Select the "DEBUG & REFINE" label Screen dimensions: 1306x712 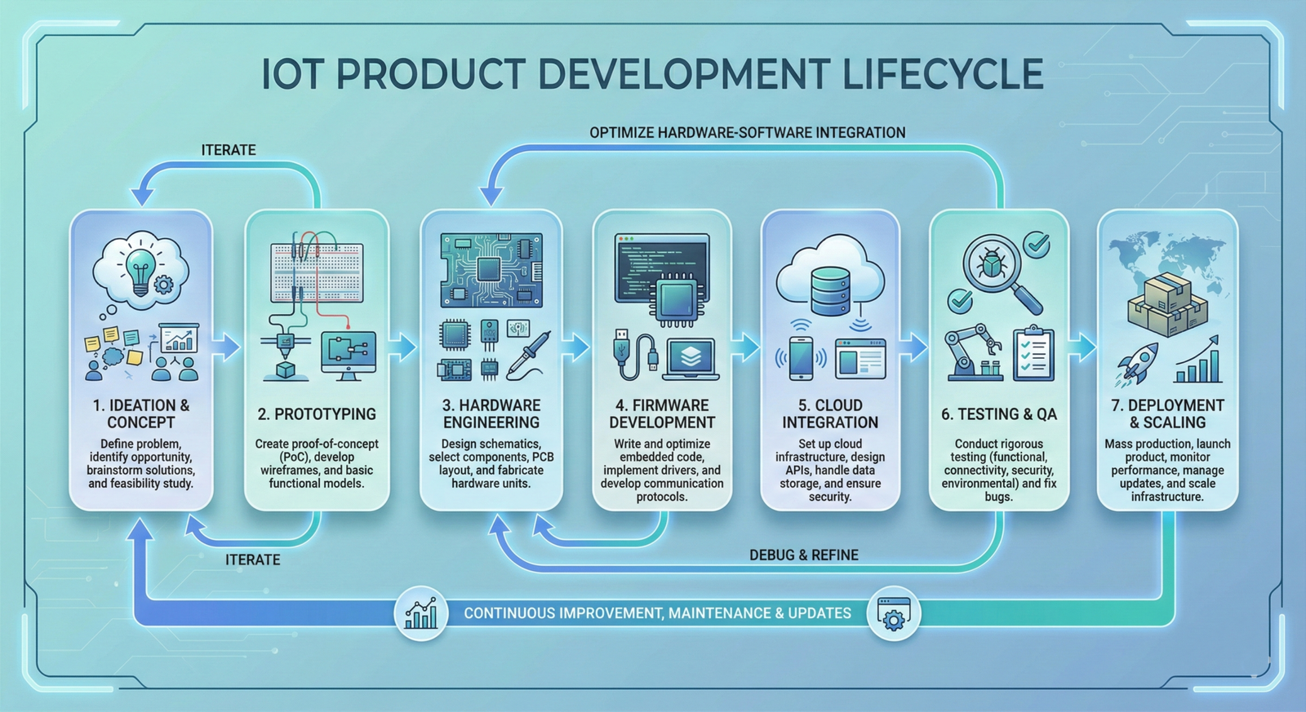coord(804,555)
